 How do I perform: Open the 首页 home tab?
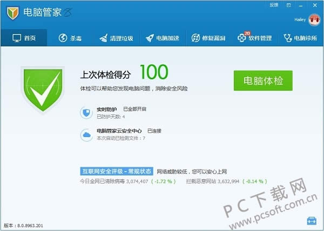point(24,38)
